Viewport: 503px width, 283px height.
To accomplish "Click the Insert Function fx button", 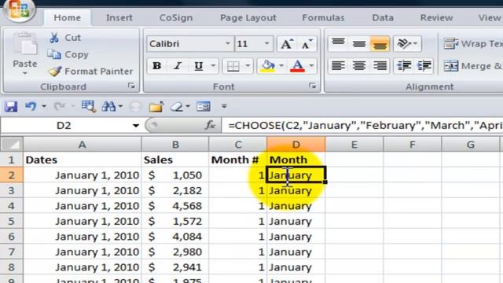I will (x=211, y=126).
